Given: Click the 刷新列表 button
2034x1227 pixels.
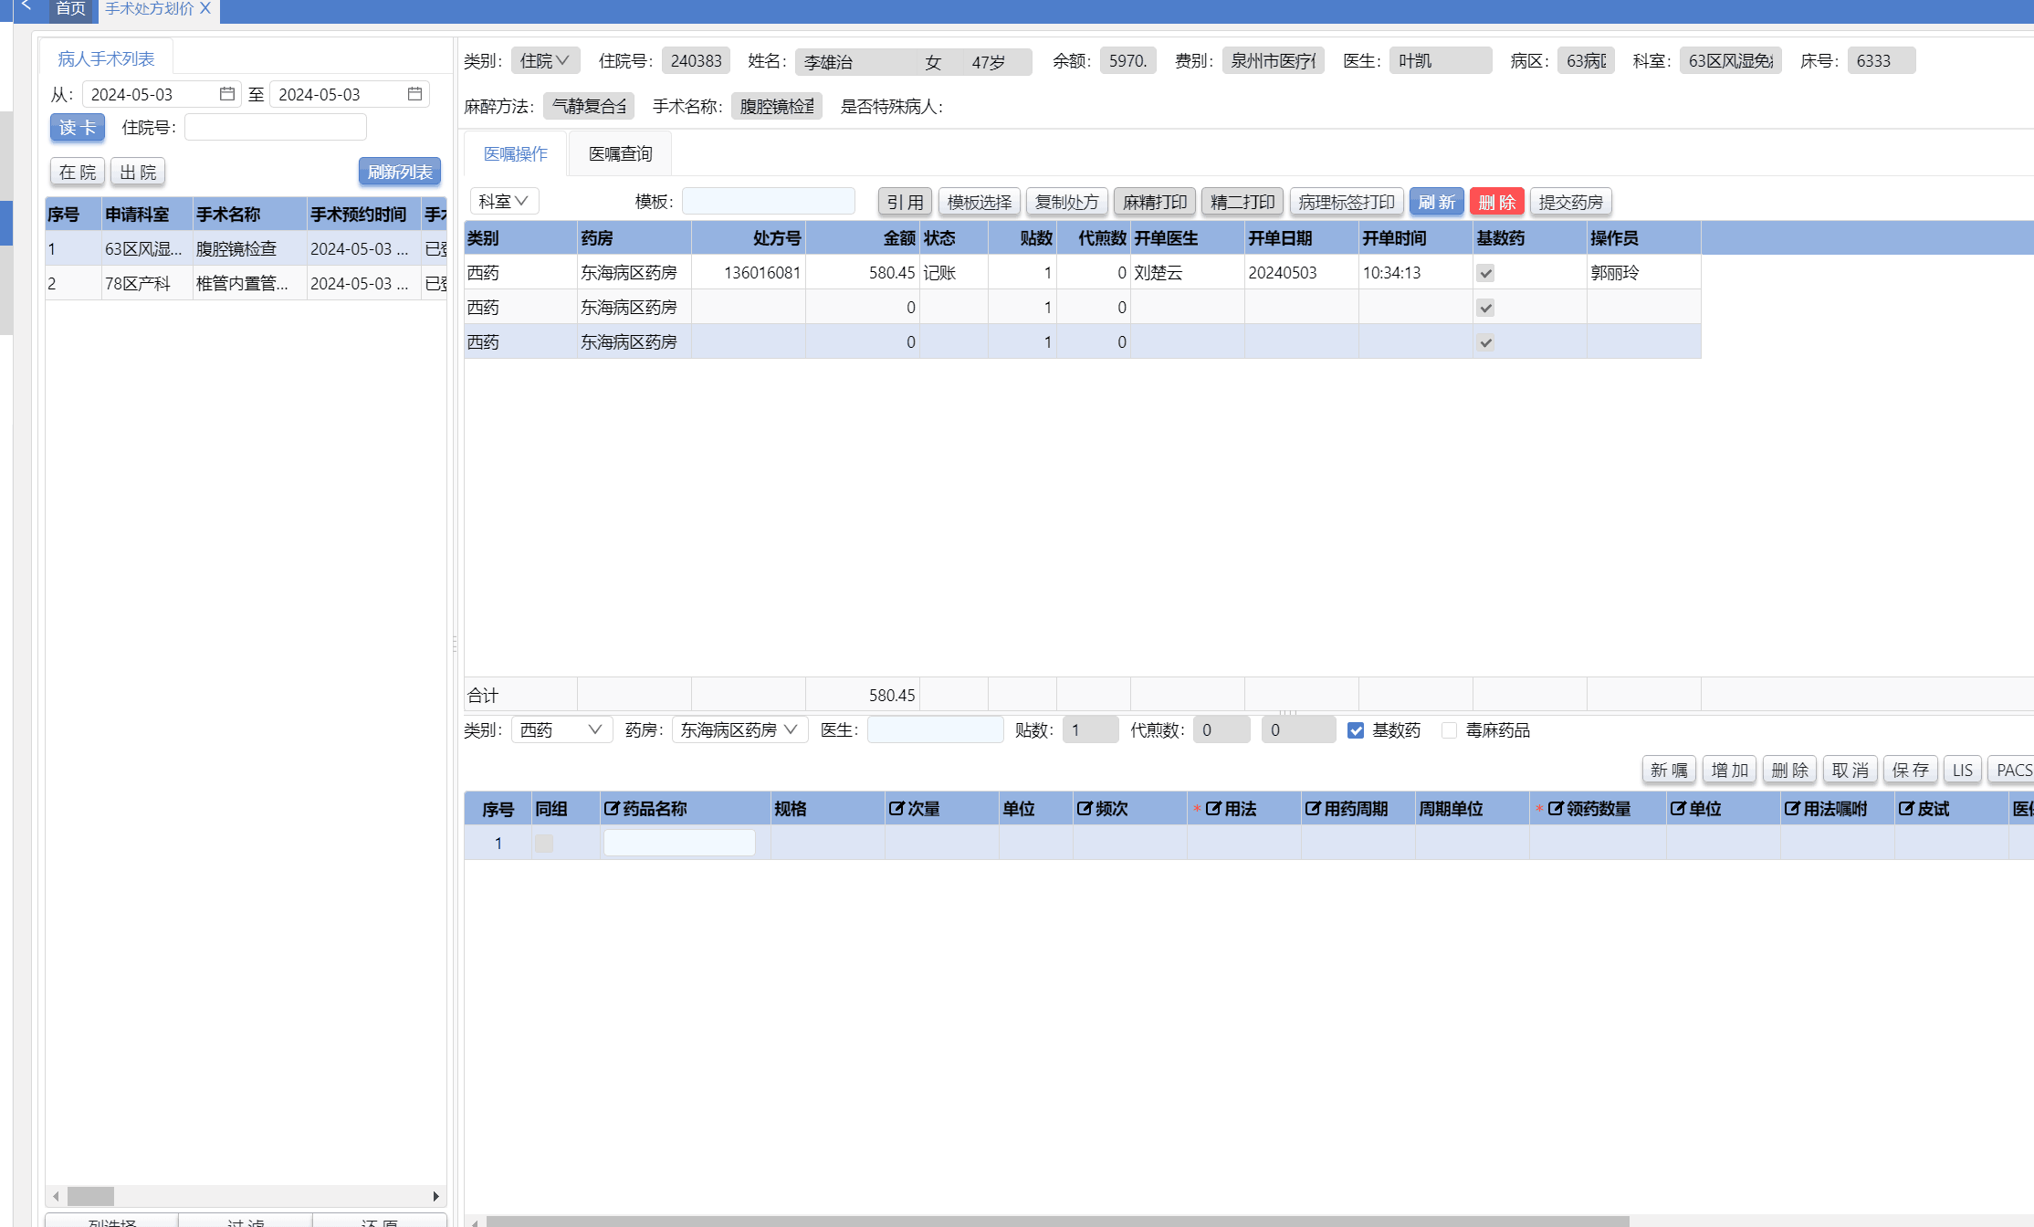Looking at the screenshot, I should pos(399,172).
